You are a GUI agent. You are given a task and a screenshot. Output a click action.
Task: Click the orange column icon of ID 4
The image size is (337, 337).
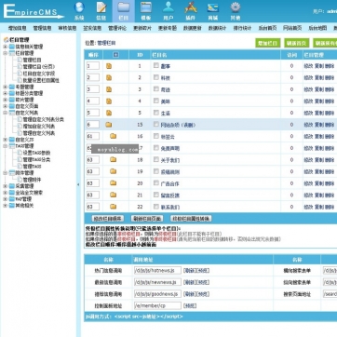[x=109, y=101]
